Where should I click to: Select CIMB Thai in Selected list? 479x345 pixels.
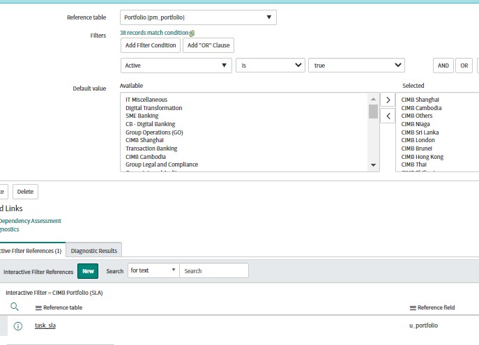413,164
